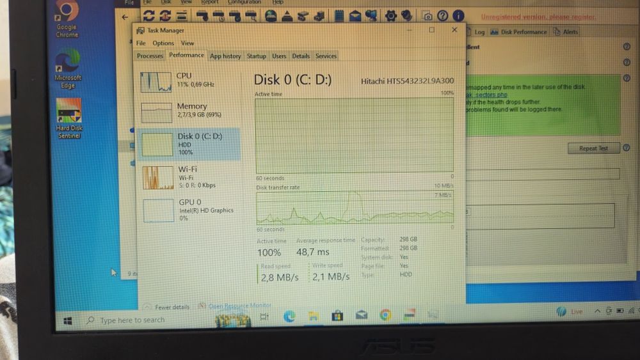Click the back arrow in the background window
This screenshot has height=360, width=640.
(x=125, y=17)
